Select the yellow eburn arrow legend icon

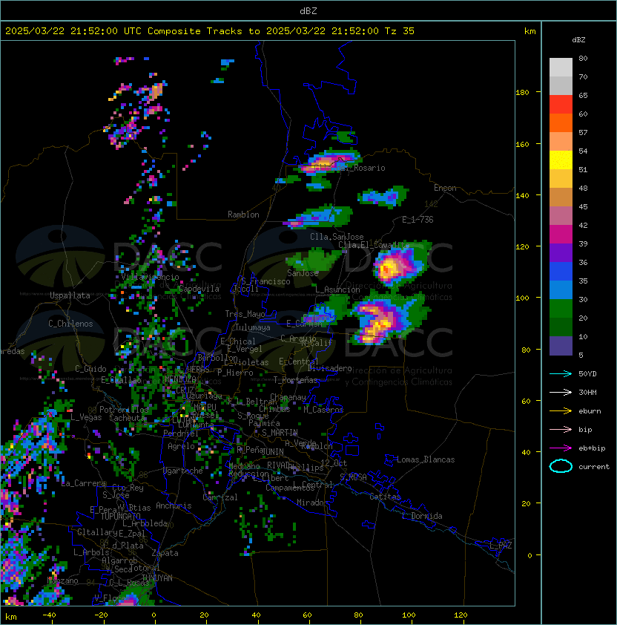click(561, 411)
